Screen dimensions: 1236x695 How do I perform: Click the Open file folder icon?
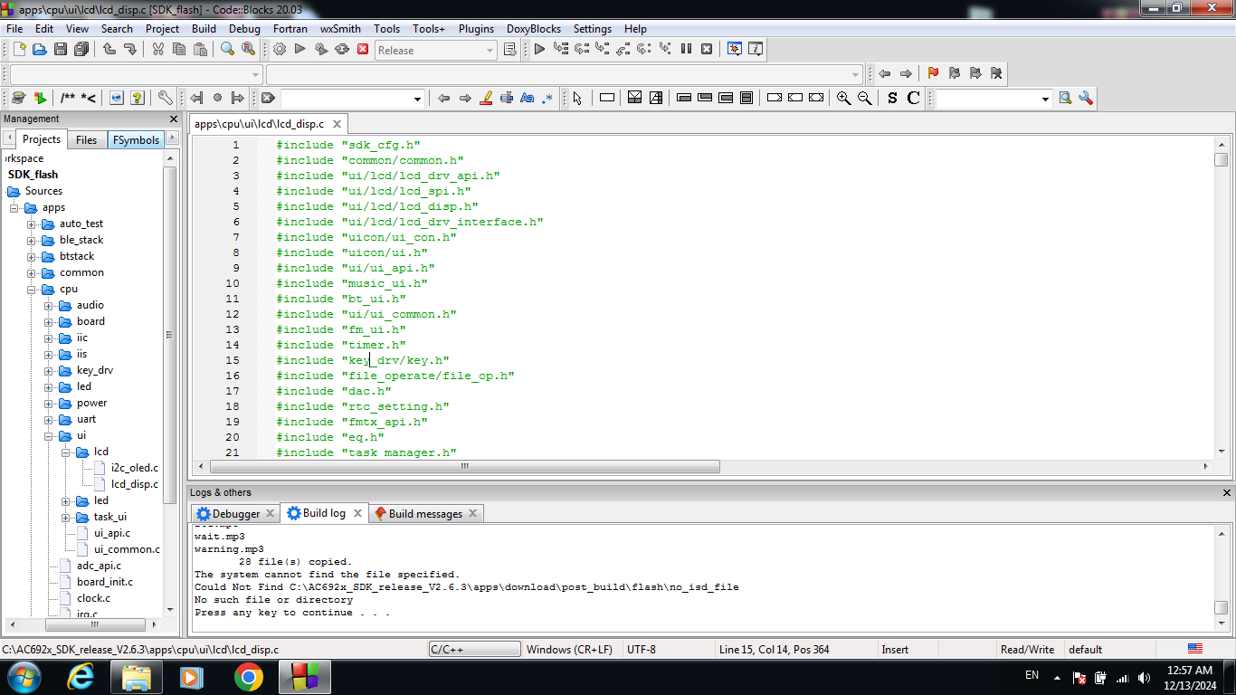[x=40, y=50]
